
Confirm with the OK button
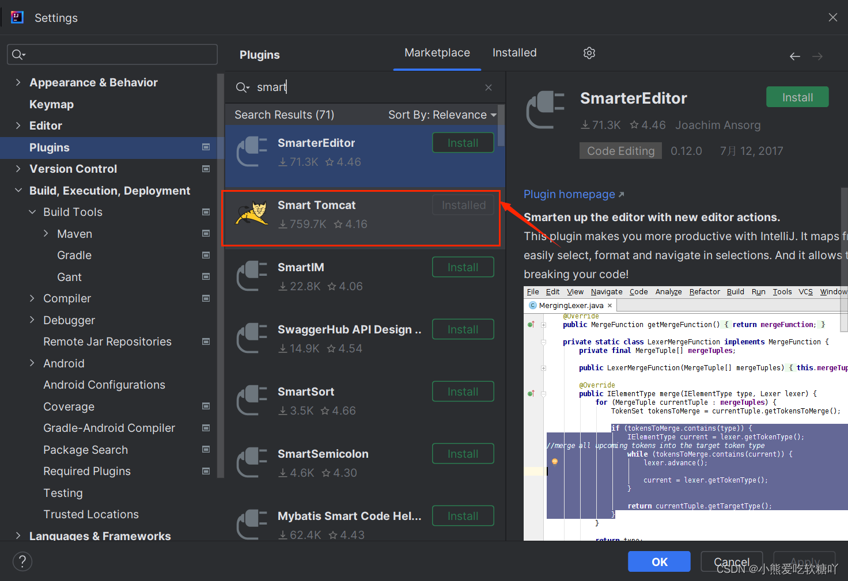[x=659, y=561]
